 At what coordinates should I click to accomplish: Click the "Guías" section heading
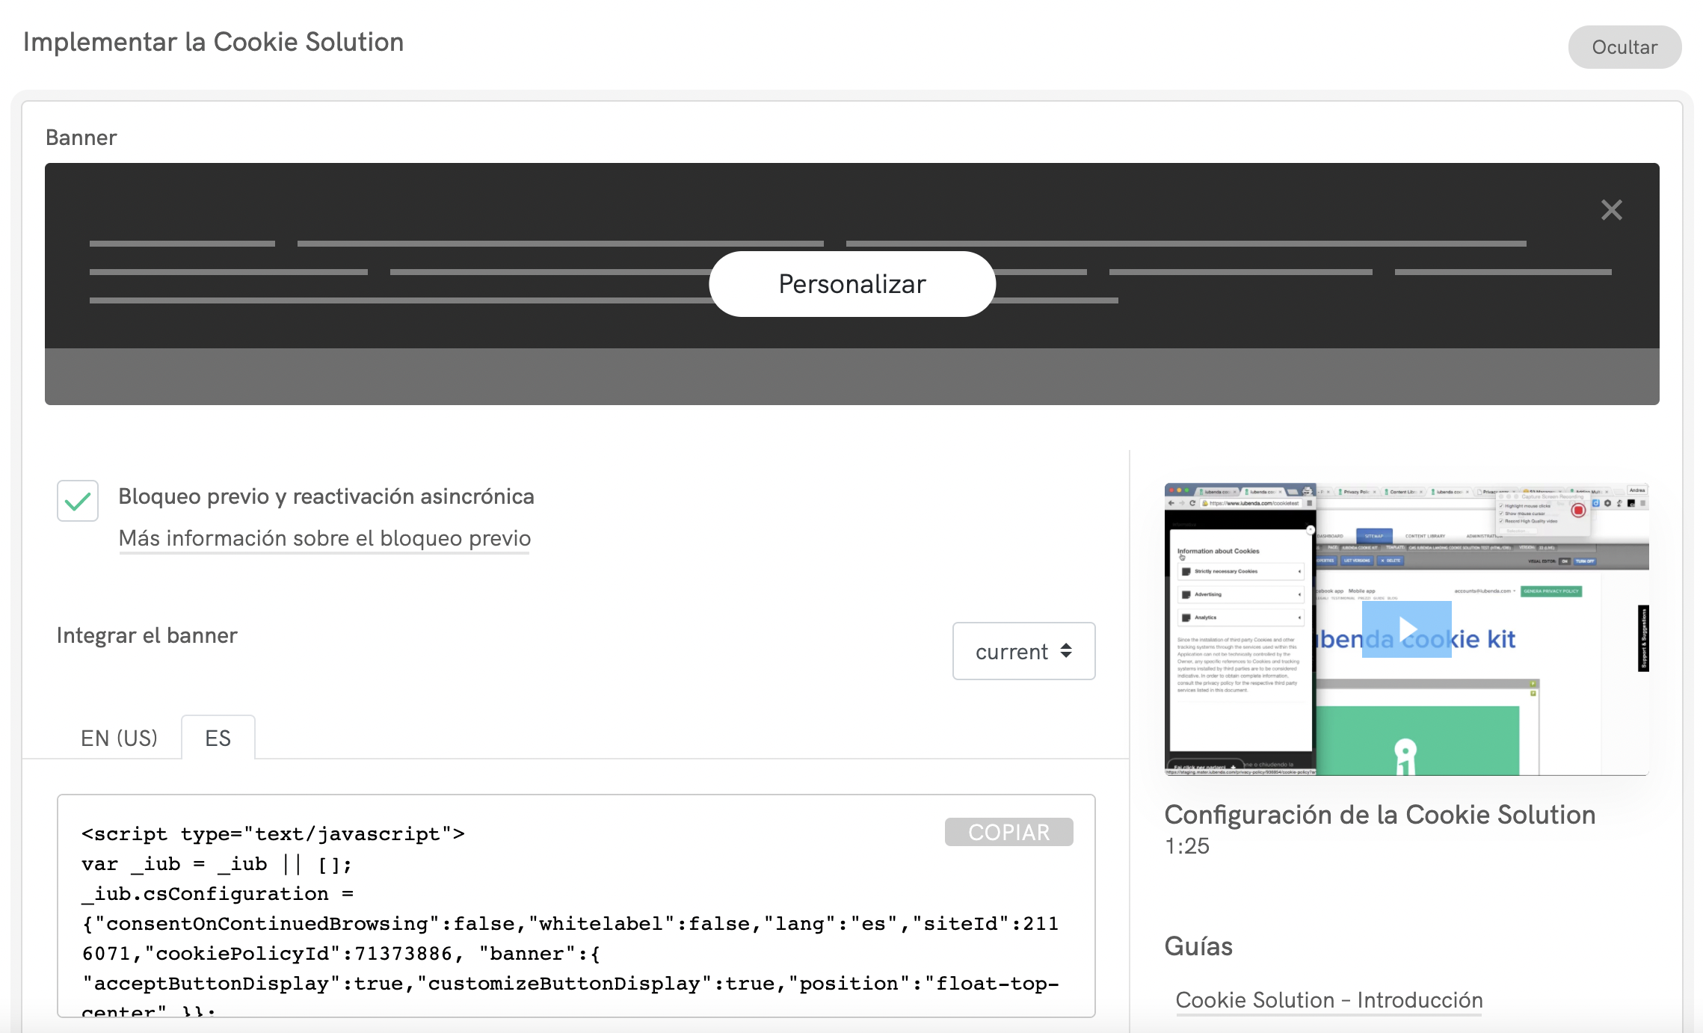click(x=1198, y=946)
